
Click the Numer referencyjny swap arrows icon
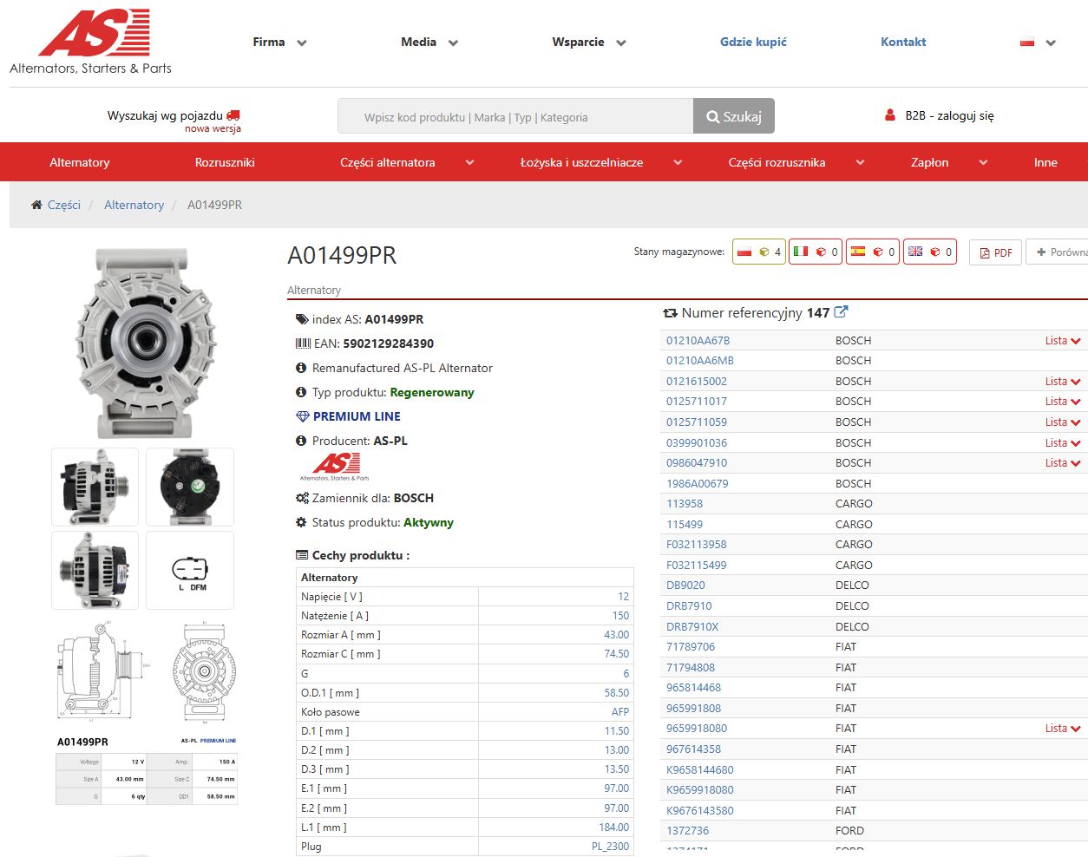pyautogui.click(x=670, y=313)
